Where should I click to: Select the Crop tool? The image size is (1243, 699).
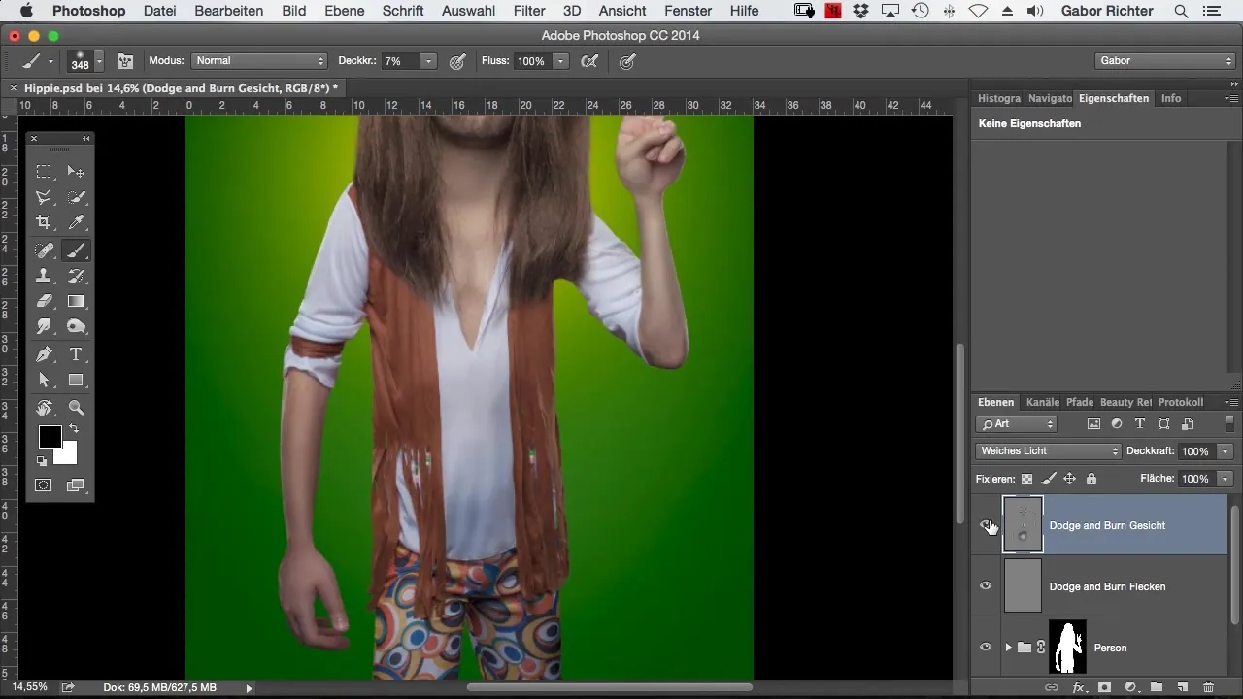pos(45,223)
